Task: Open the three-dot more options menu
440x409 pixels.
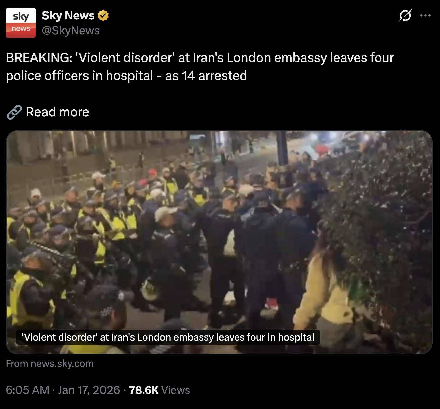Action: [425, 16]
